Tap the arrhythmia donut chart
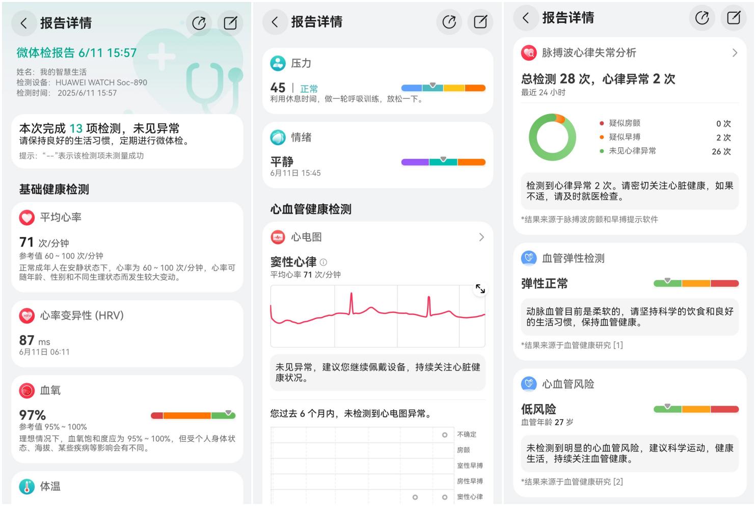The image size is (756, 506). click(x=552, y=137)
